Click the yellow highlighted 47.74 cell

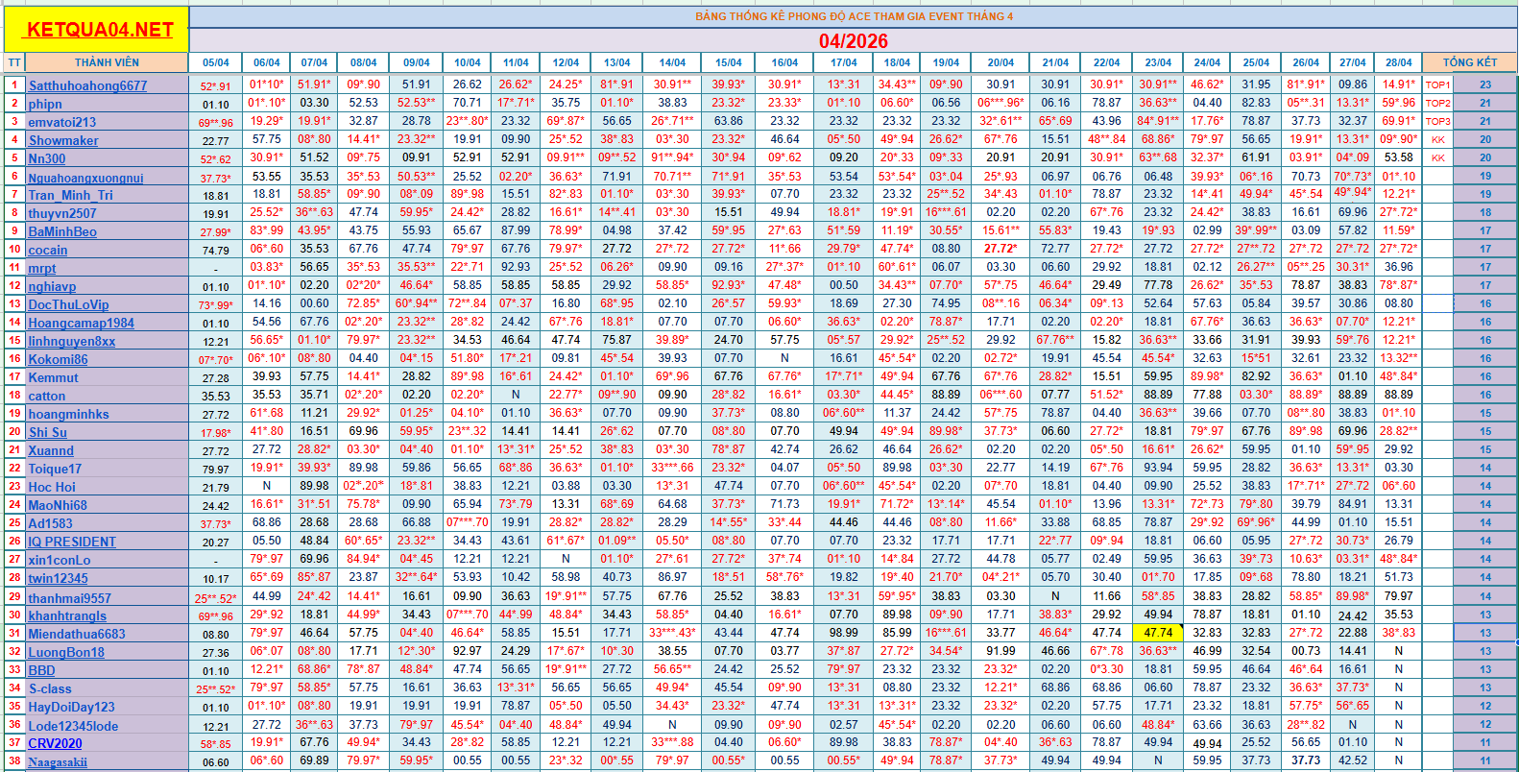(x=1158, y=633)
